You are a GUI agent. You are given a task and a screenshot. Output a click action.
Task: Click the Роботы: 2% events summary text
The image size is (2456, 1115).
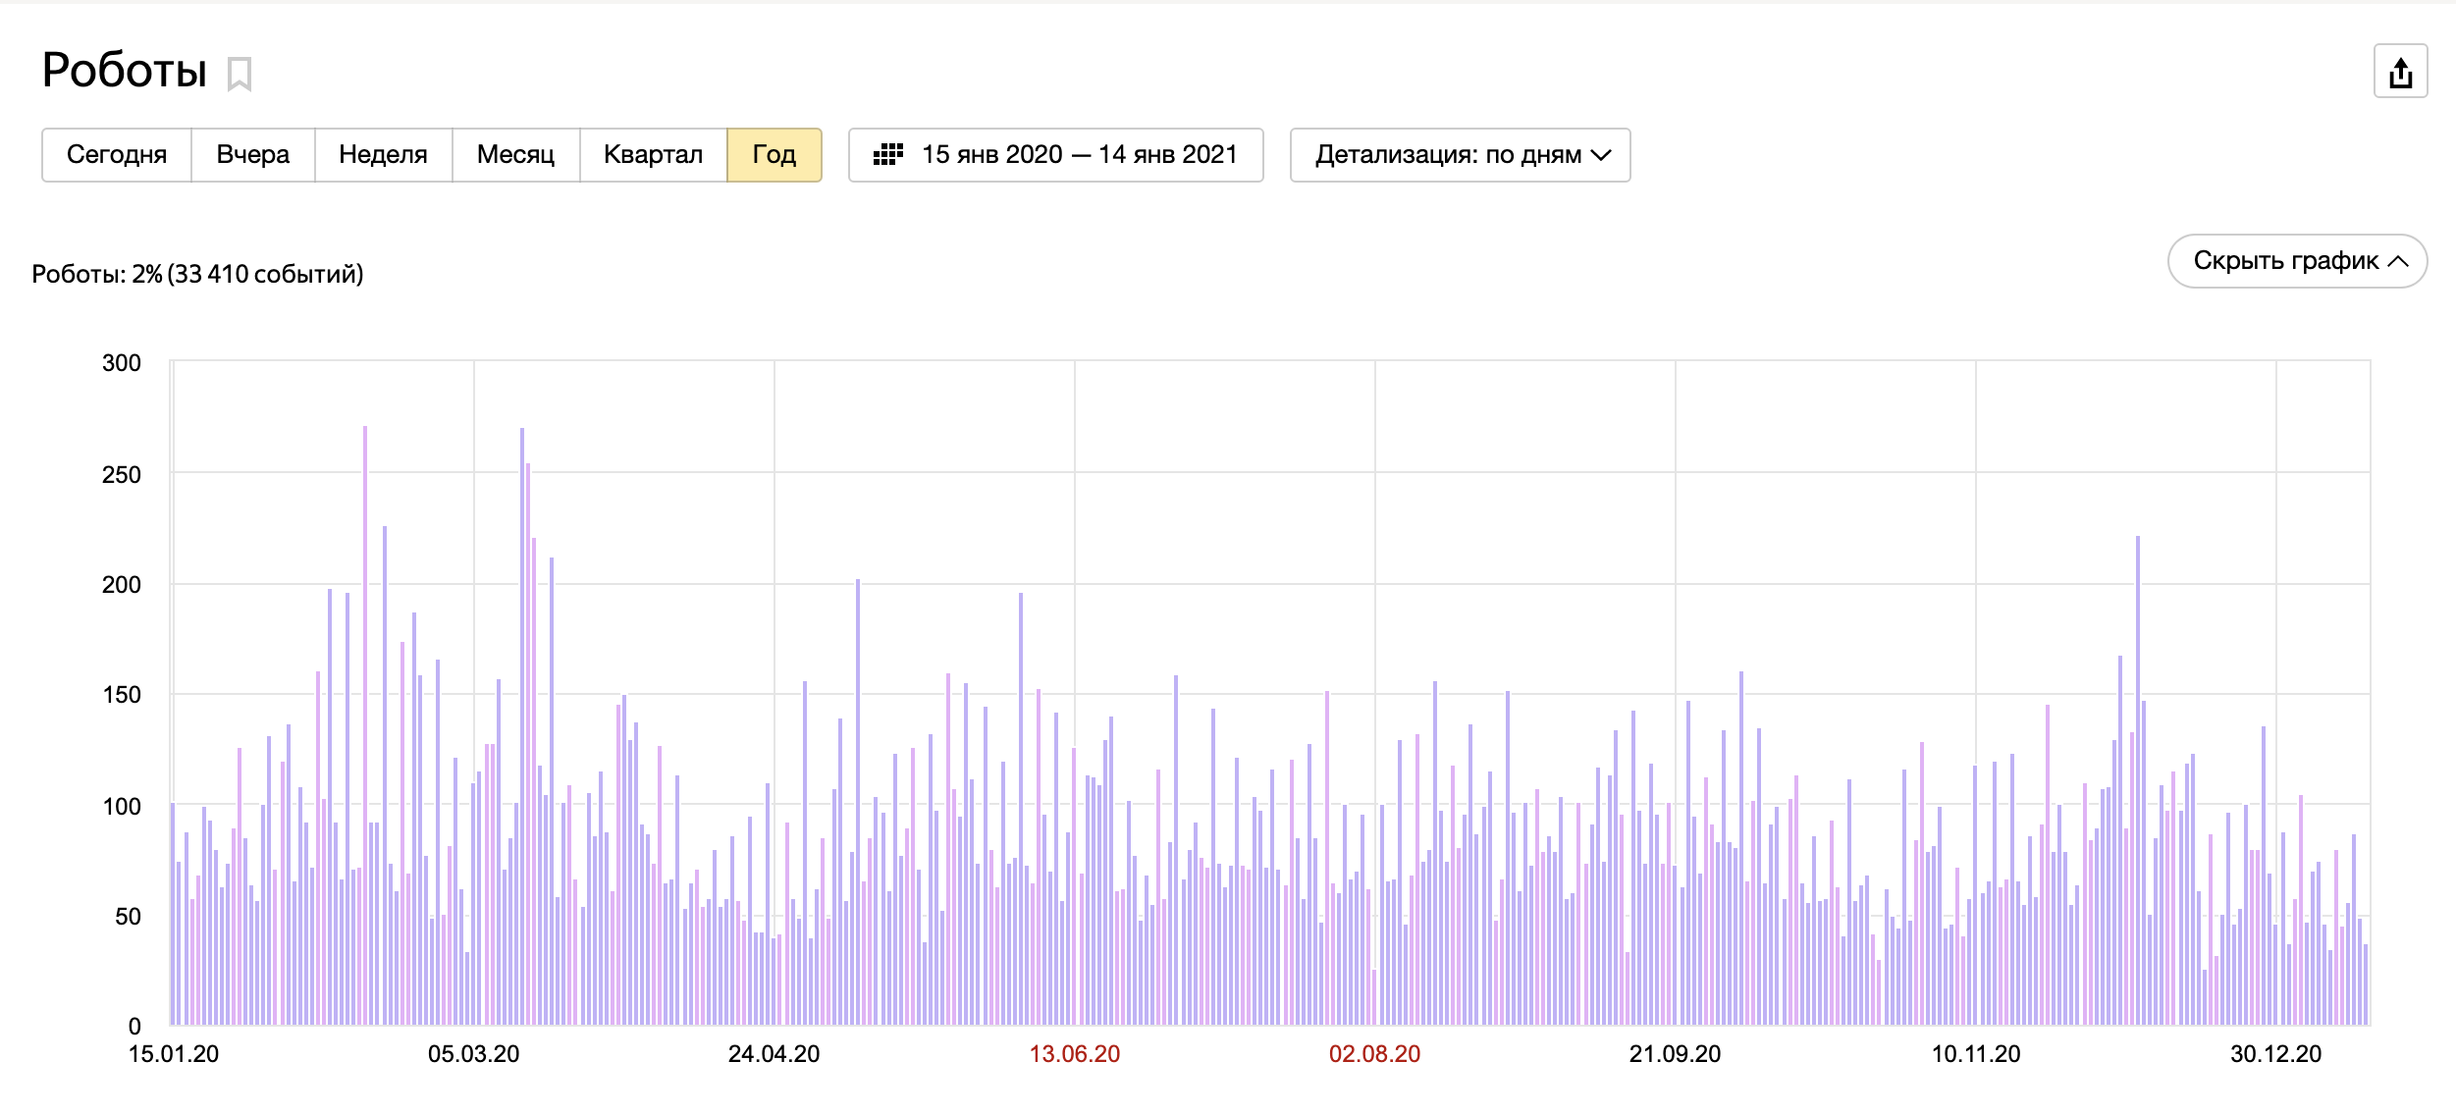pyautogui.click(x=197, y=274)
